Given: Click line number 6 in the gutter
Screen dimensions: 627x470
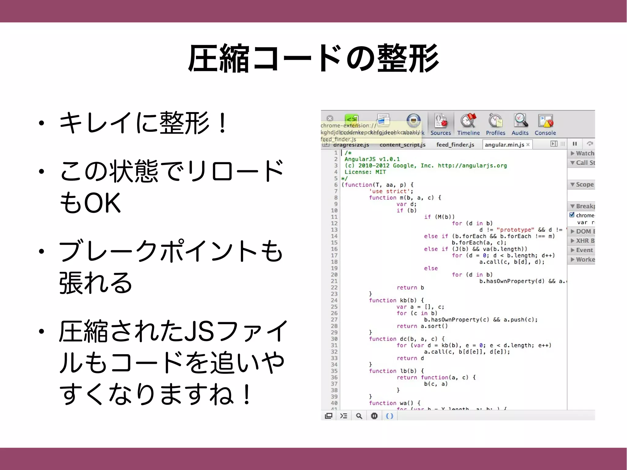Looking at the screenshot, I should pos(336,185).
